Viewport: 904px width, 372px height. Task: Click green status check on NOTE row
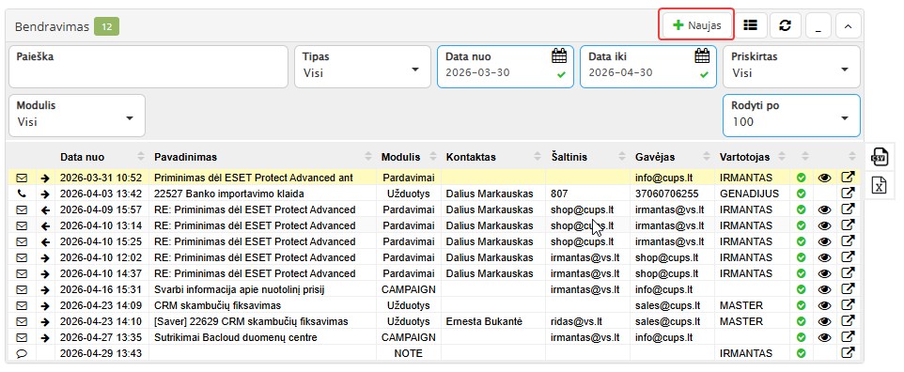point(801,353)
